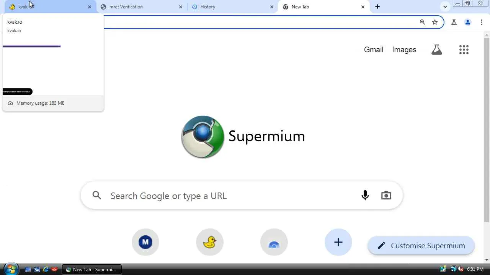Viewport: 490px width, 275px height.
Task: Launch the red quick launch icon
Action: (x=54, y=269)
